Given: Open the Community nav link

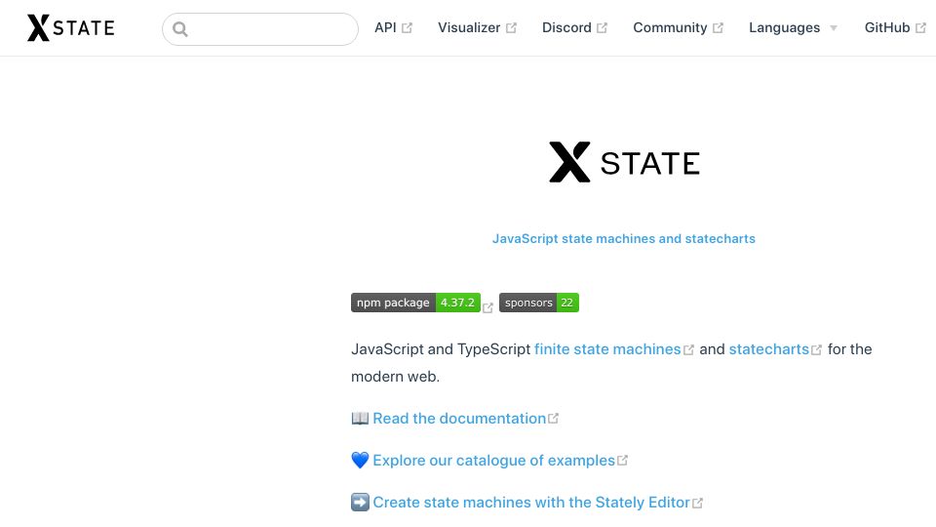Looking at the screenshot, I should click(x=679, y=28).
